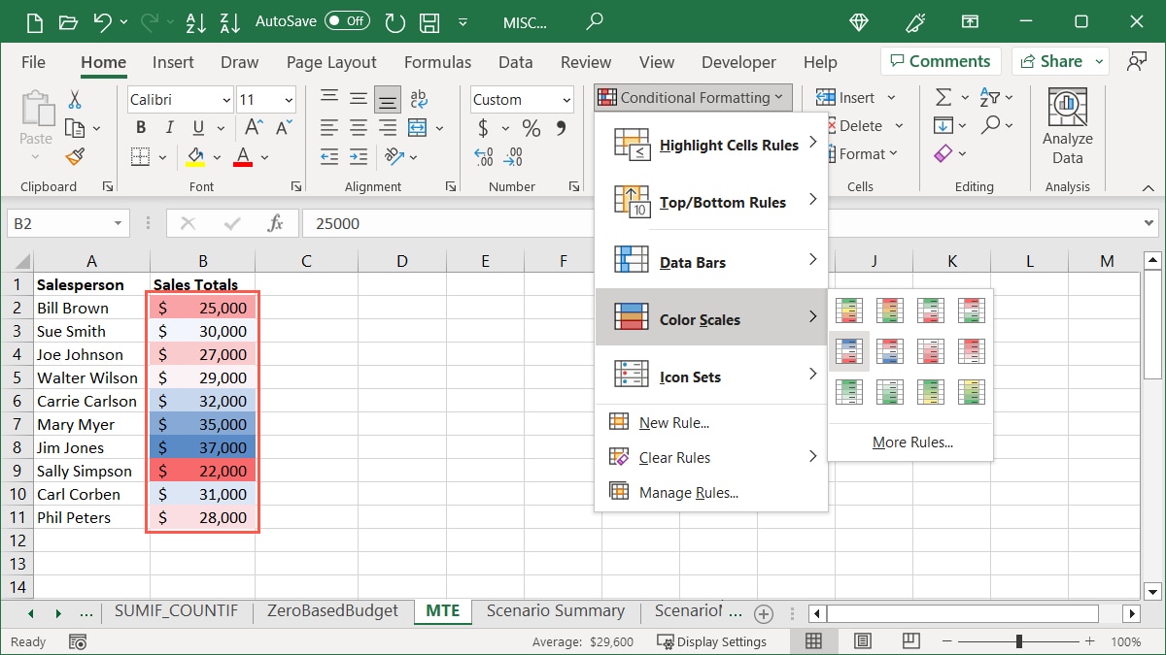The image size is (1166, 655).
Task: Open the Name Box dropdown arrow
Action: pos(118,223)
